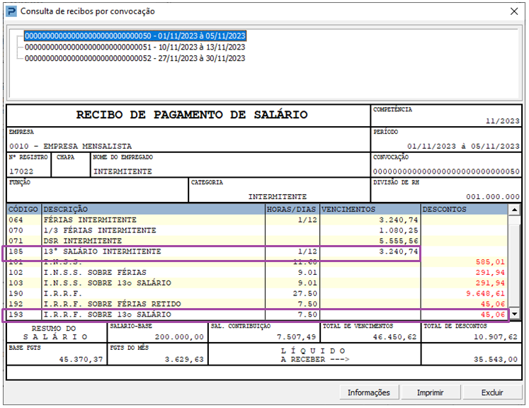Click the Imprimir button
Image resolution: width=529 pixels, height=408 pixels.
pyautogui.click(x=430, y=392)
